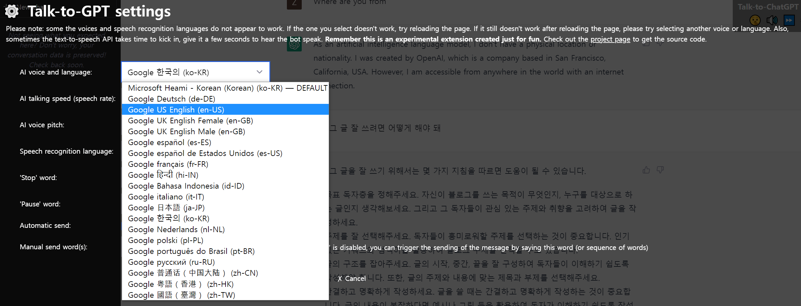Click the 'AI talking speed (speech rate):' label

68,99
